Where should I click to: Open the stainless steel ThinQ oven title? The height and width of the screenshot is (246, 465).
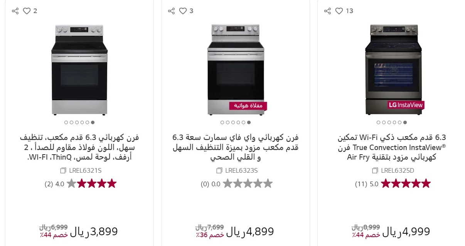79,147
